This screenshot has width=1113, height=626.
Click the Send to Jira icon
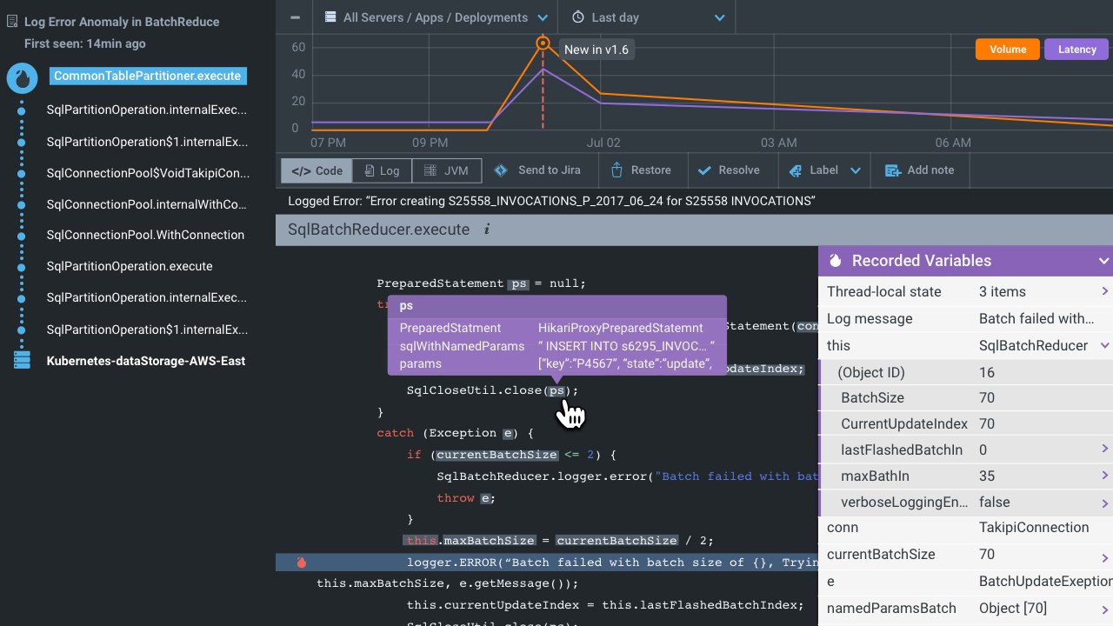click(x=501, y=170)
